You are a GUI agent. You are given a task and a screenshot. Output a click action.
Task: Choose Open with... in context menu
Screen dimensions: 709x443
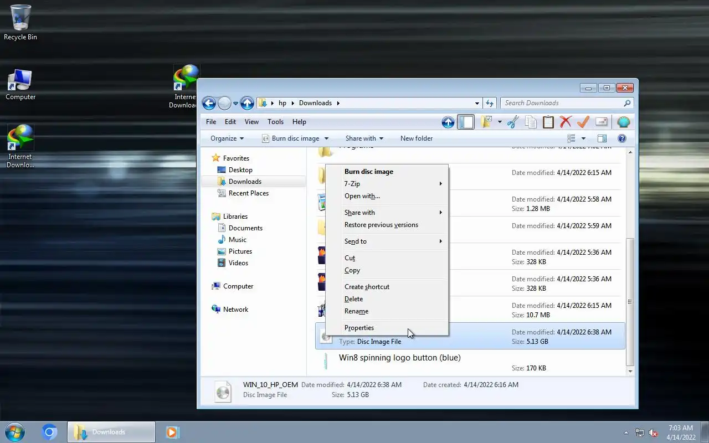(x=387, y=196)
